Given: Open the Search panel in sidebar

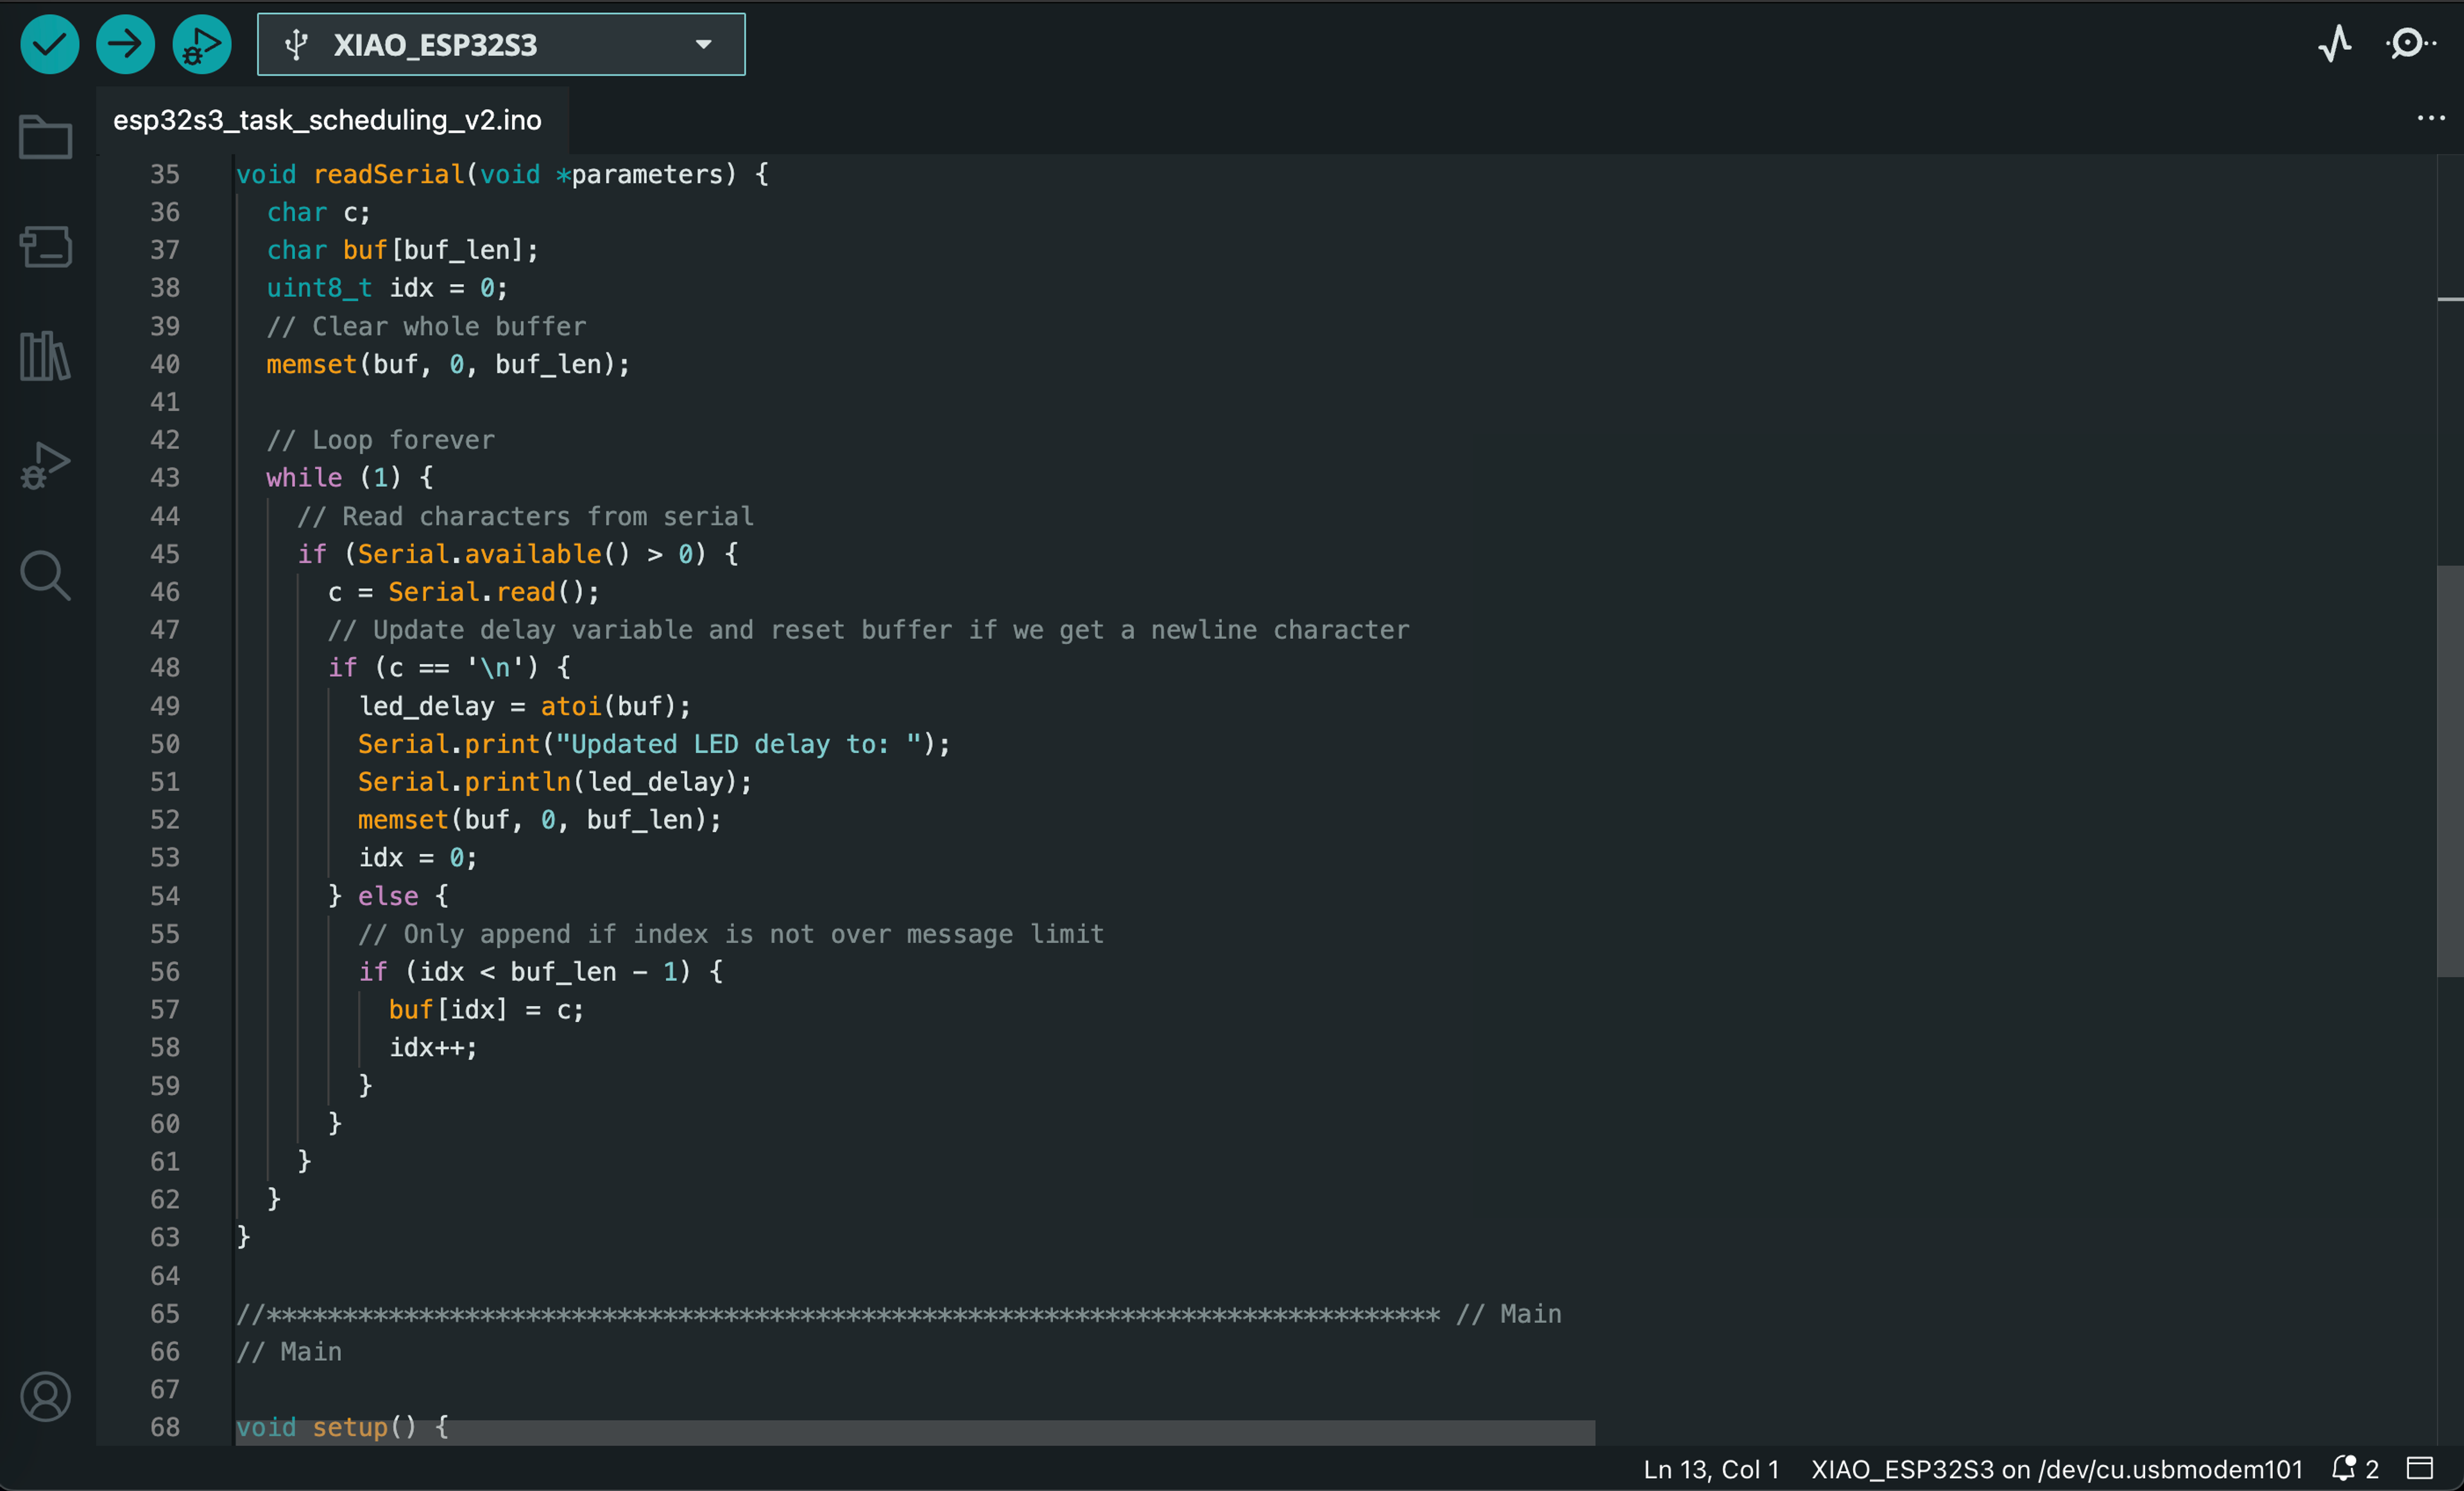Looking at the screenshot, I should (x=46, y=575).
